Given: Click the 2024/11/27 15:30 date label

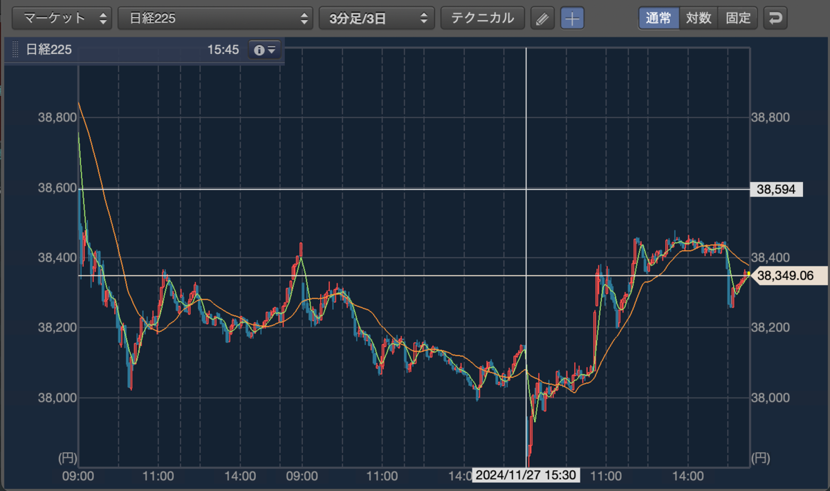Looking at the screenshot, I should click(526, 475).
